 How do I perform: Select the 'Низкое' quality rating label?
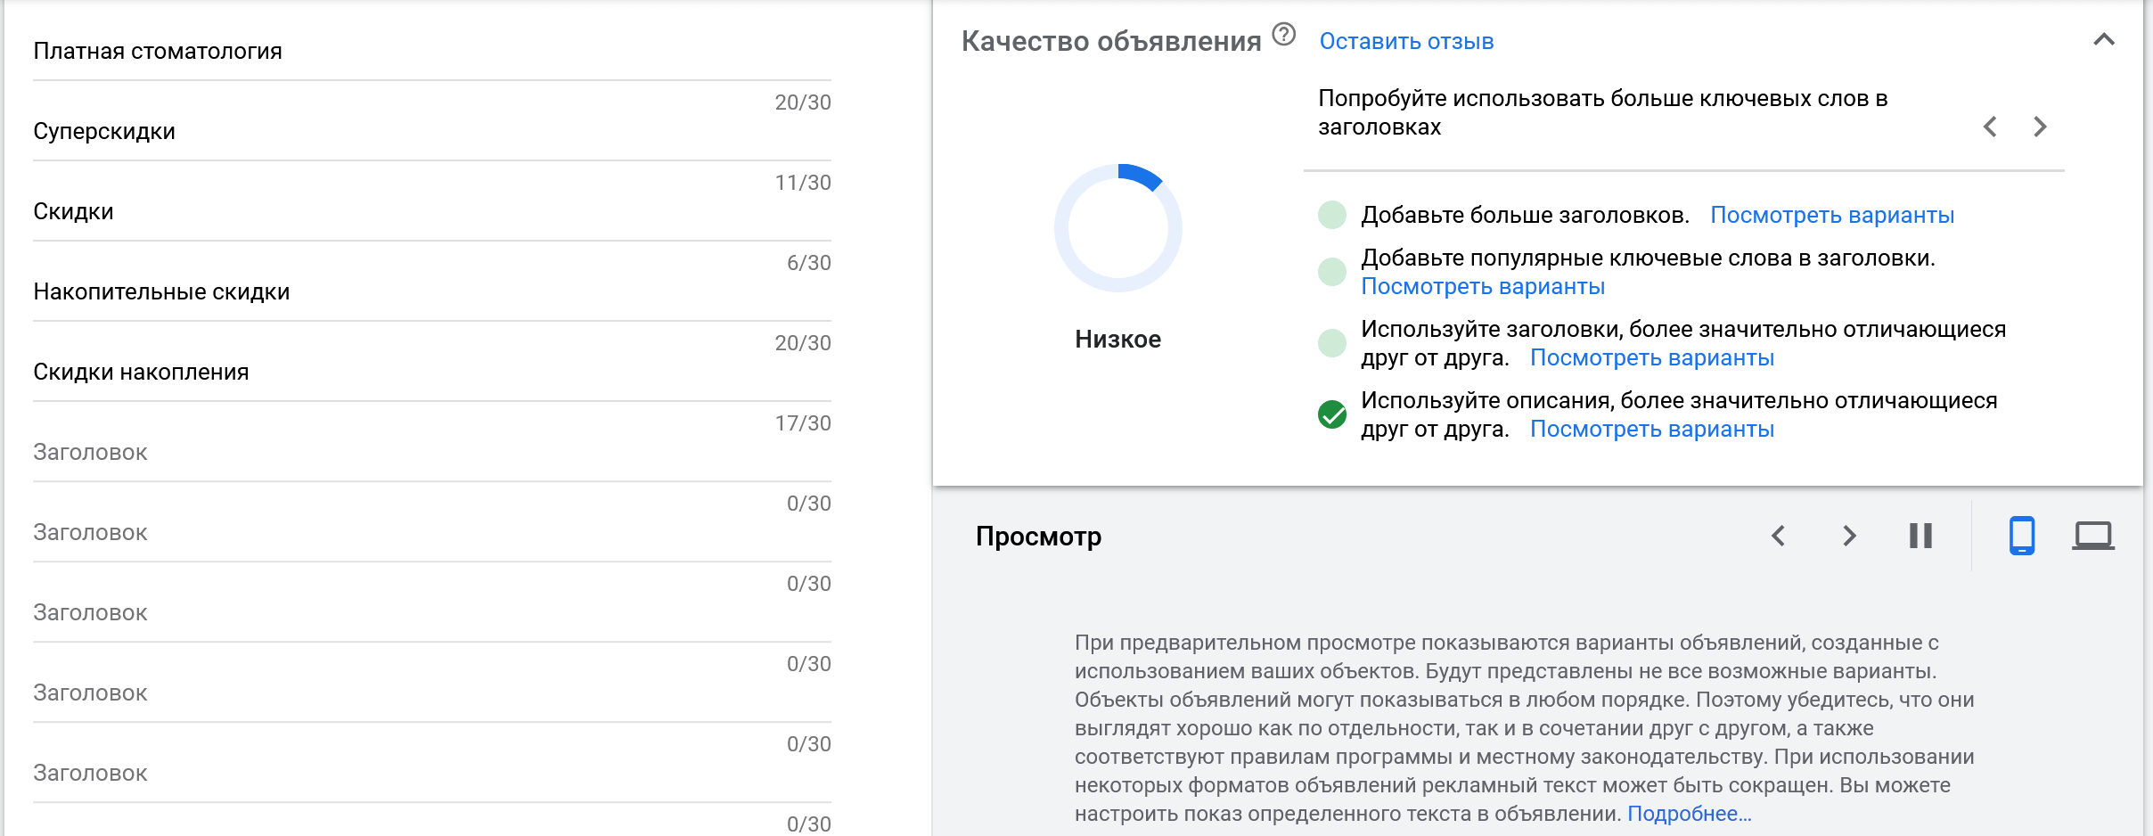(1118, 340)
